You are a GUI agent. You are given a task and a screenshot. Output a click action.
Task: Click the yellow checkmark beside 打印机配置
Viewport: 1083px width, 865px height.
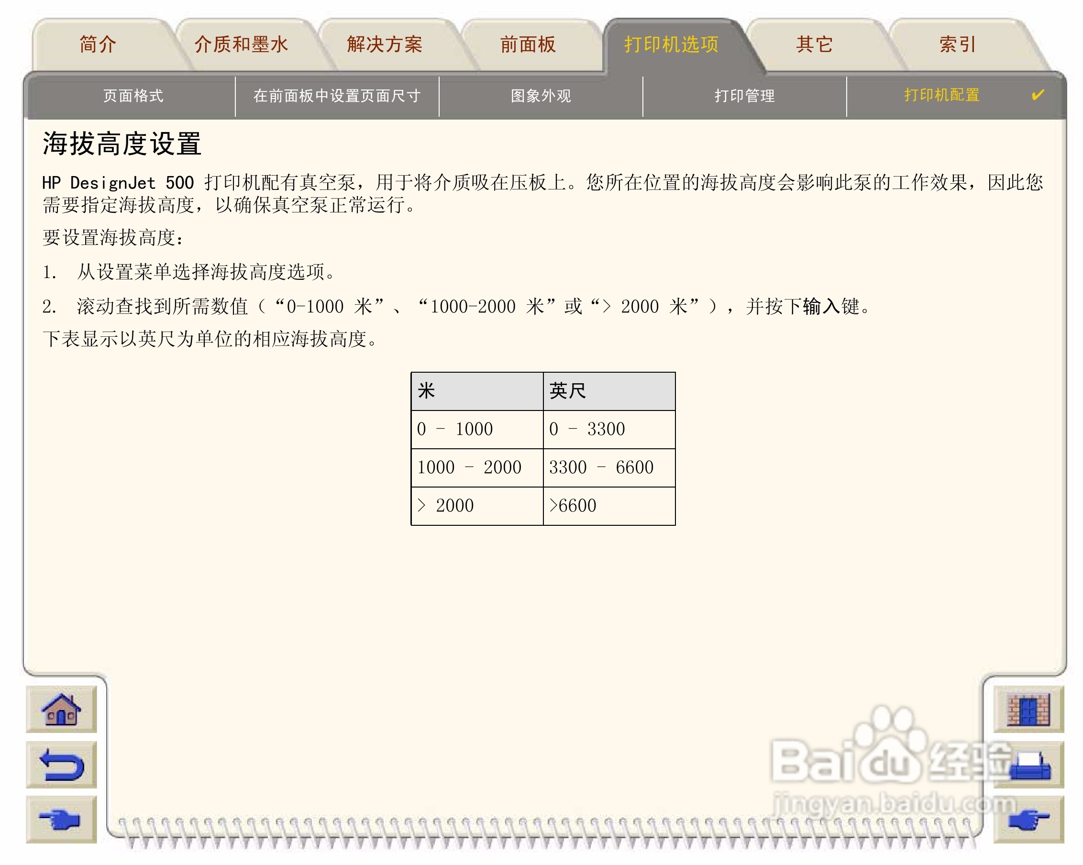[x=1038, y=95]
